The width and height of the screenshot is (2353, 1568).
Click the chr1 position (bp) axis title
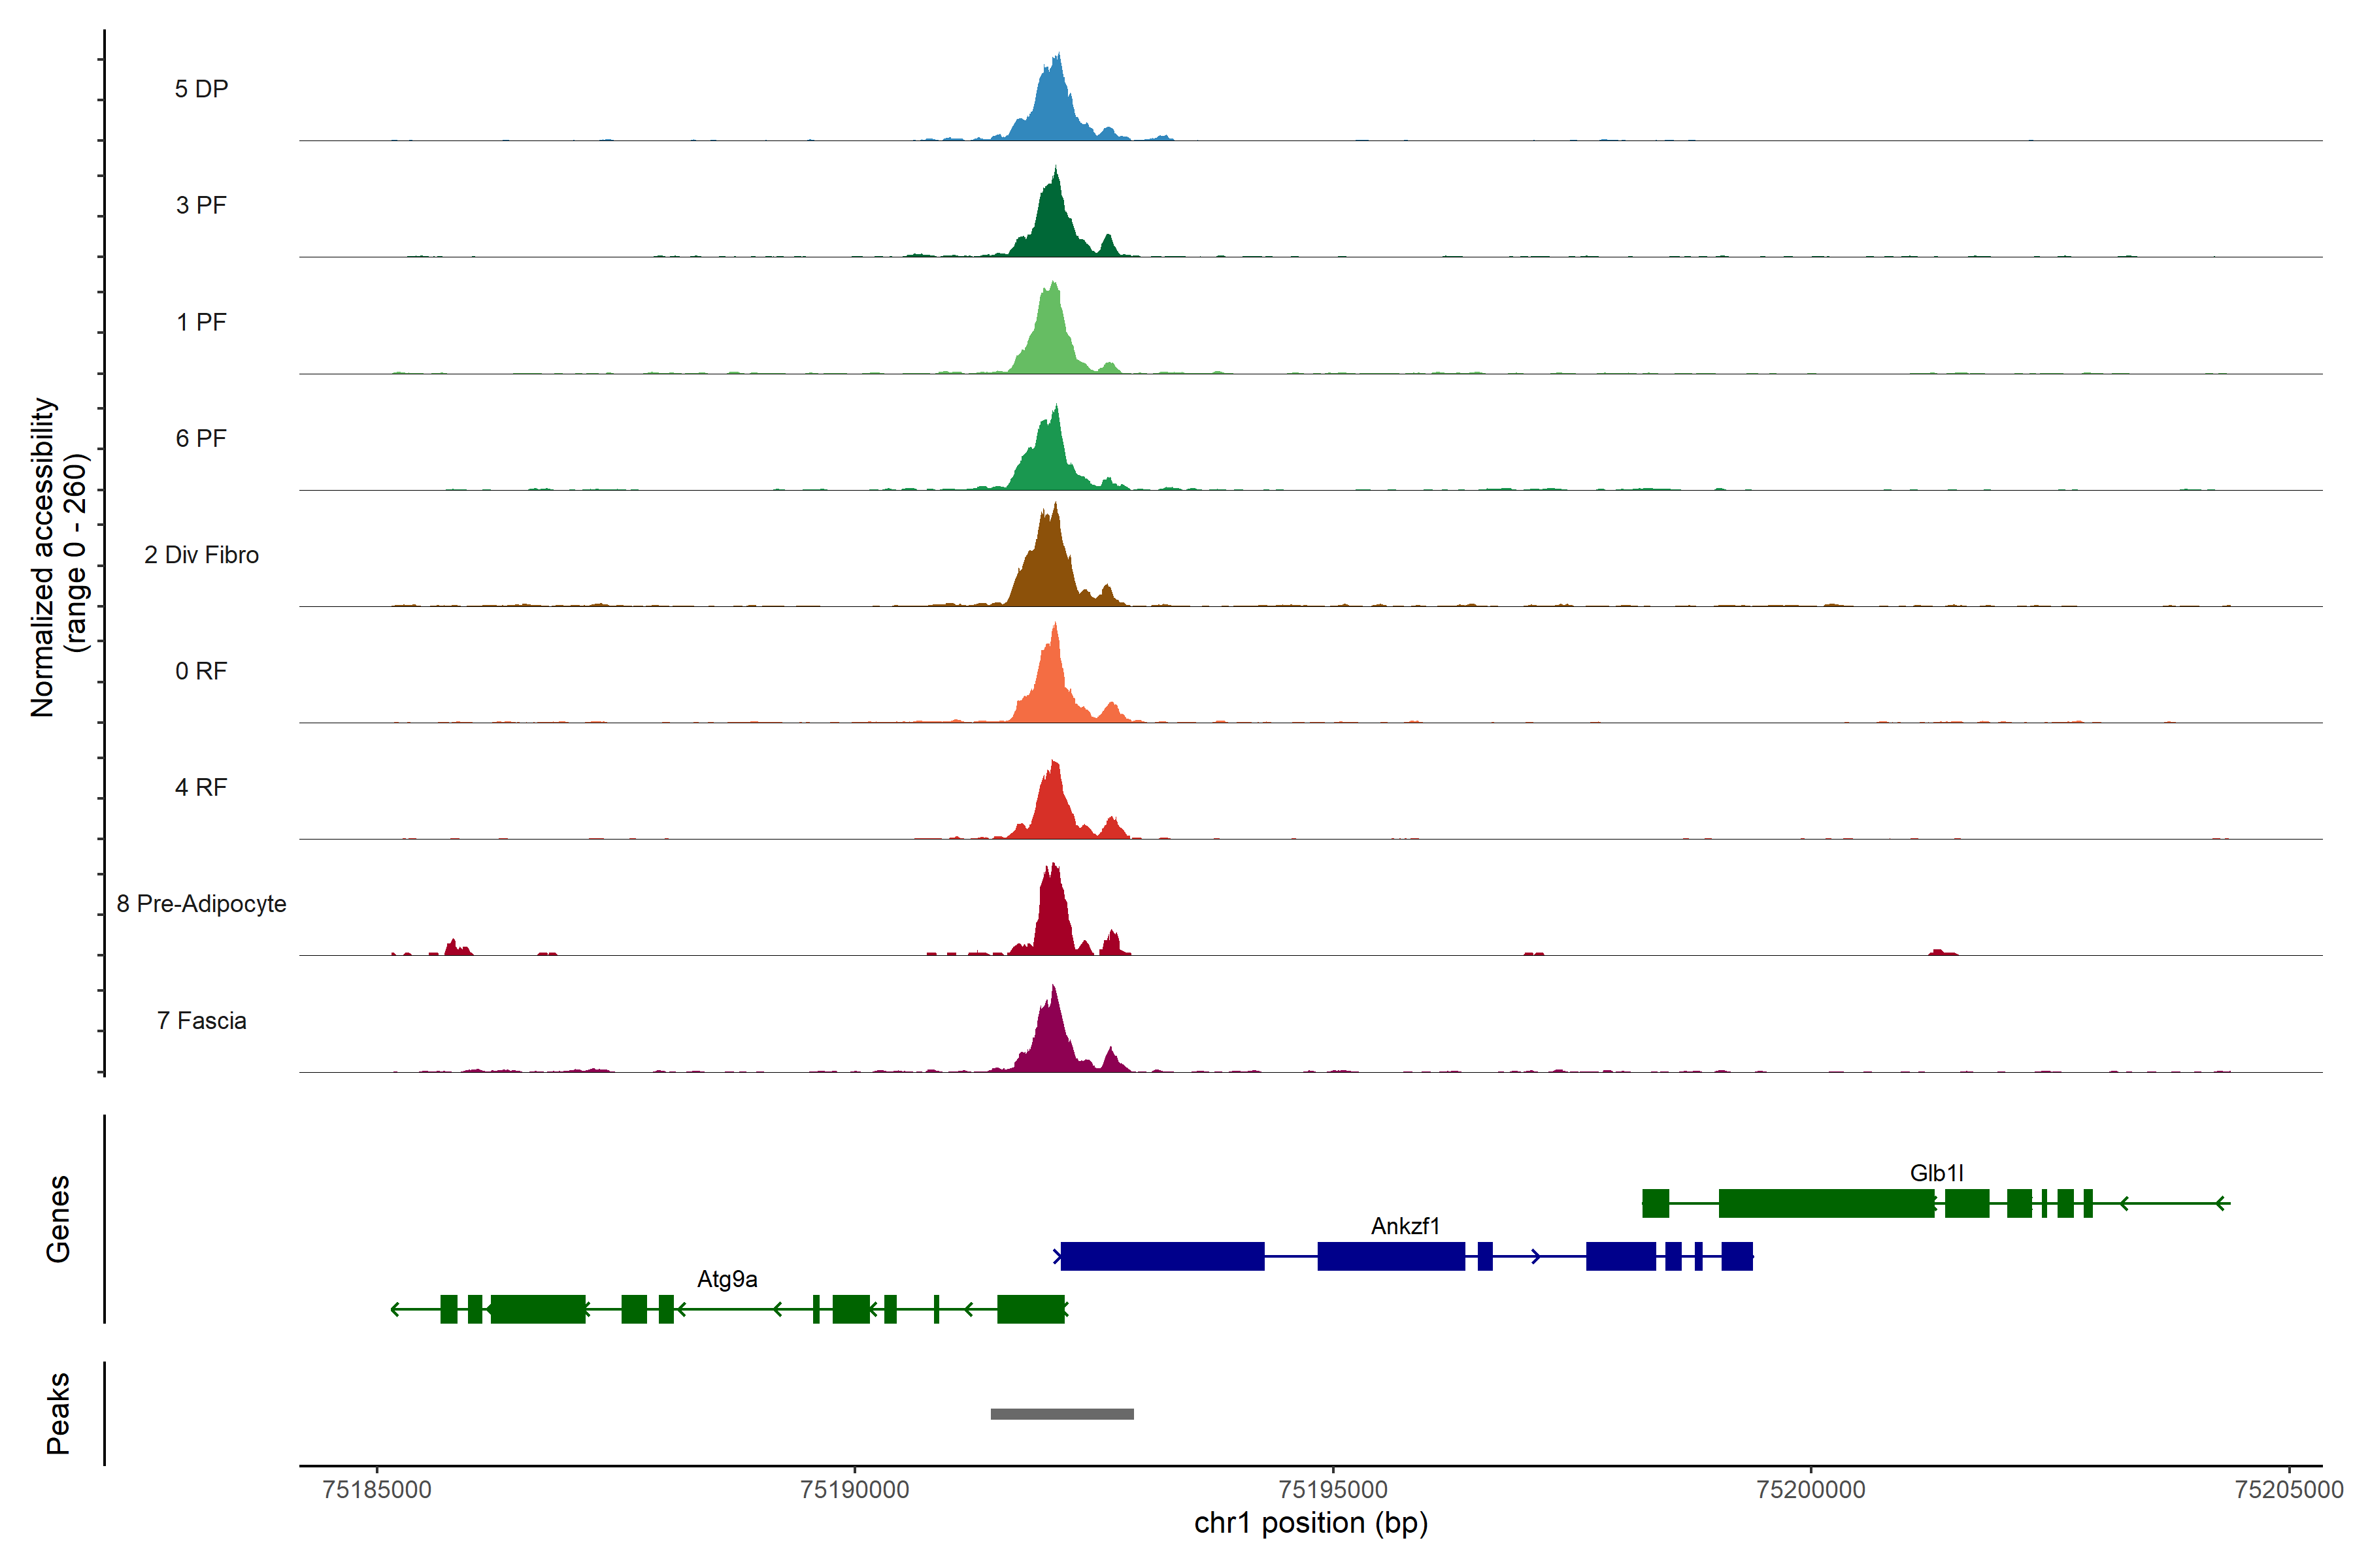point(1310,1523)
